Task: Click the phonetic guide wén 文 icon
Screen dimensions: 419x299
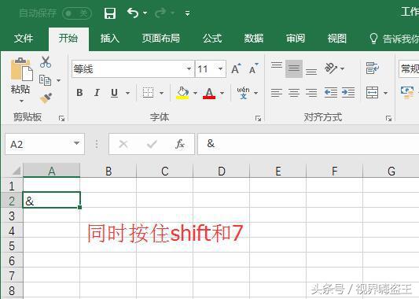Action: [x=243, y=93]
